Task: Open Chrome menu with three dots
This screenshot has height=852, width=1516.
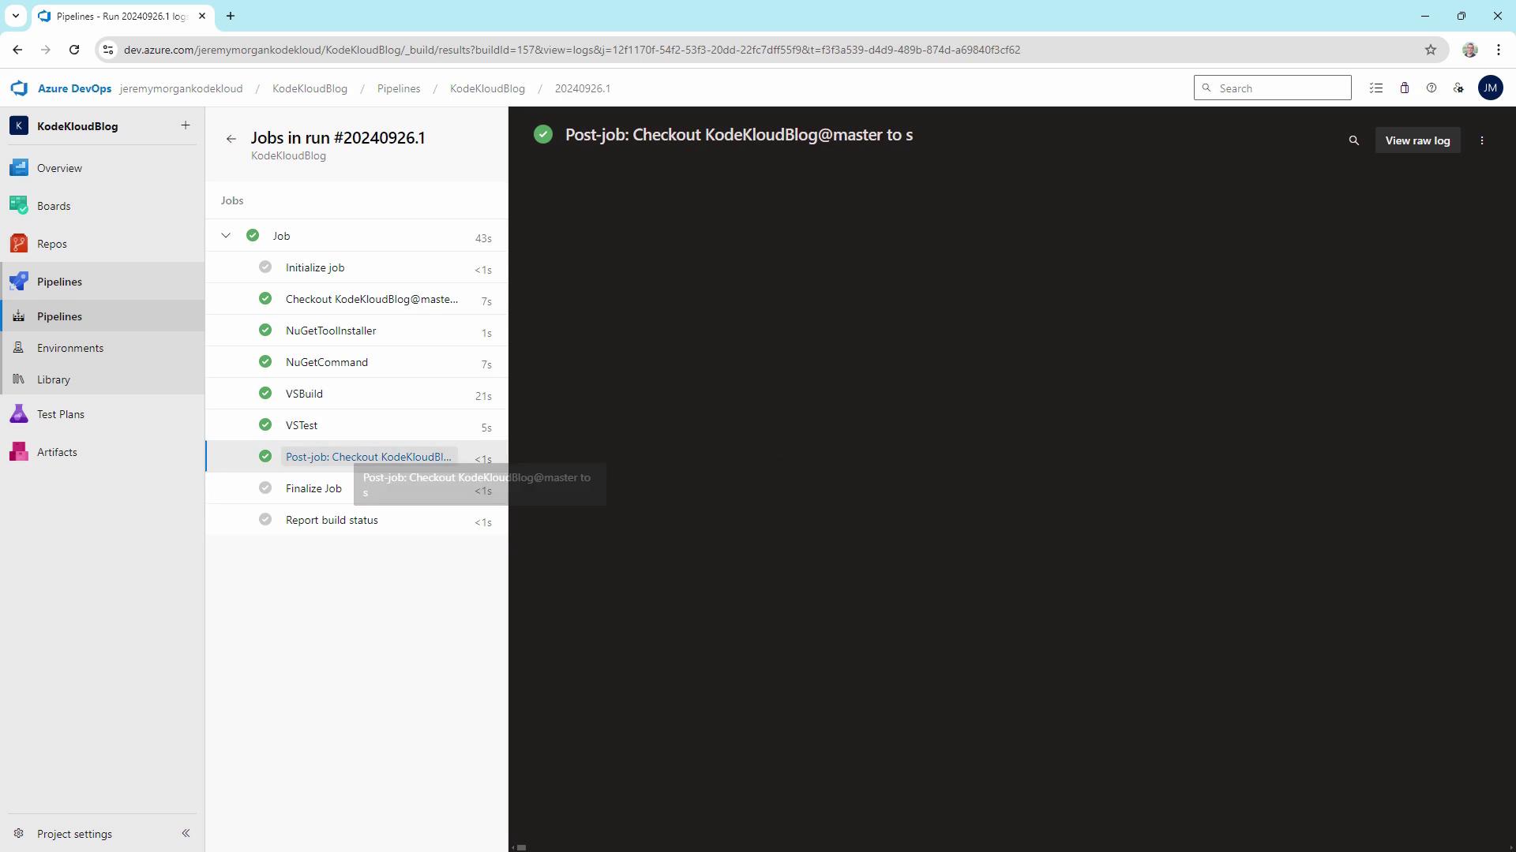Action: (1498, 50)
